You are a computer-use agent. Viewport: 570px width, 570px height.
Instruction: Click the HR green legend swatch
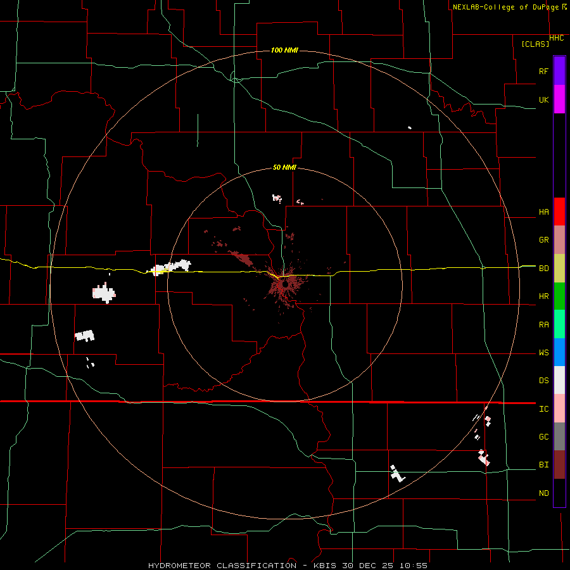point(559,296)
